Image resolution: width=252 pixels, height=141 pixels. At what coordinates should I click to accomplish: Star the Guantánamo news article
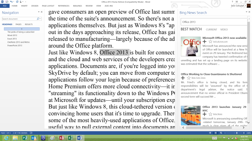pyautogui.click(x=189, y=78)
